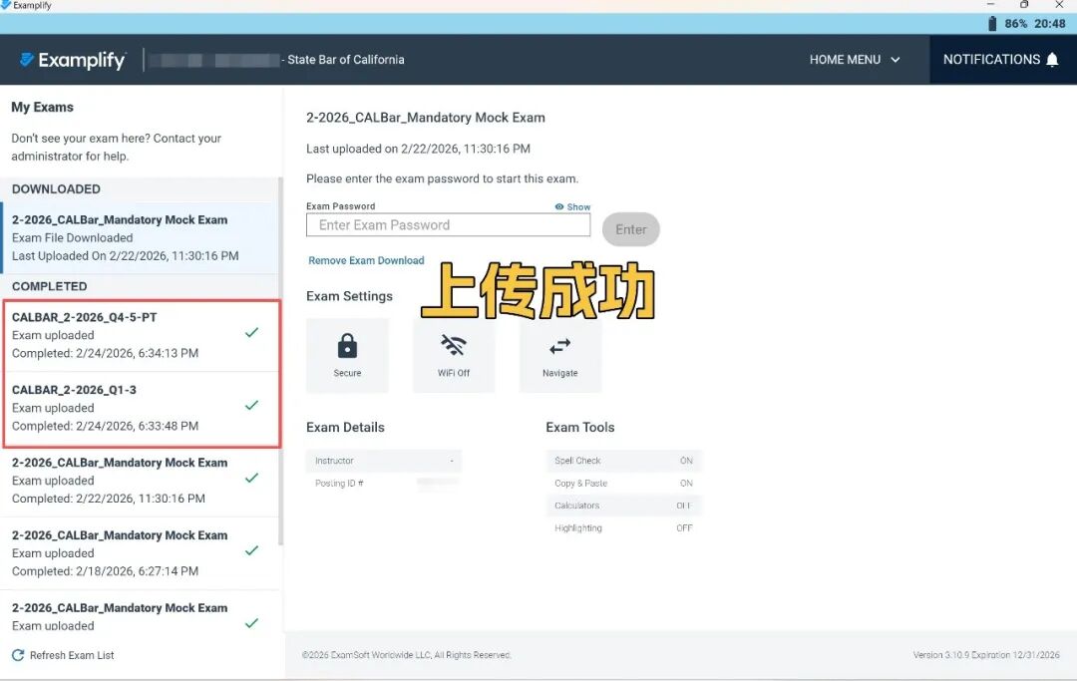Toggle Show password visibility

click(572, 207)
